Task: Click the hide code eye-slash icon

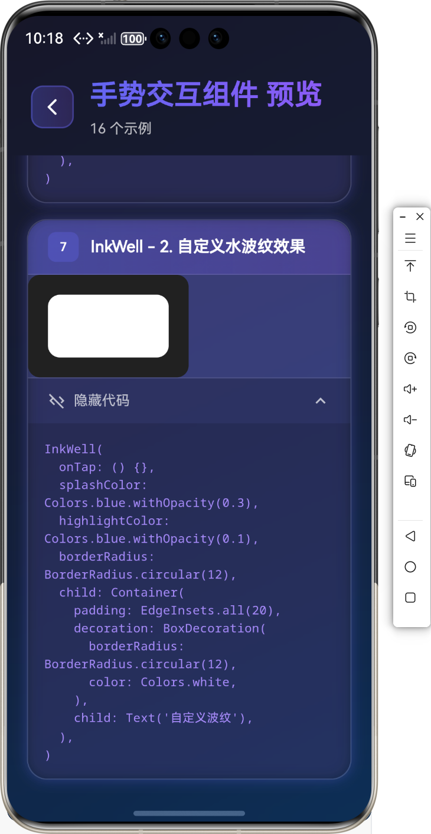Action: click(x=56, y=401)
